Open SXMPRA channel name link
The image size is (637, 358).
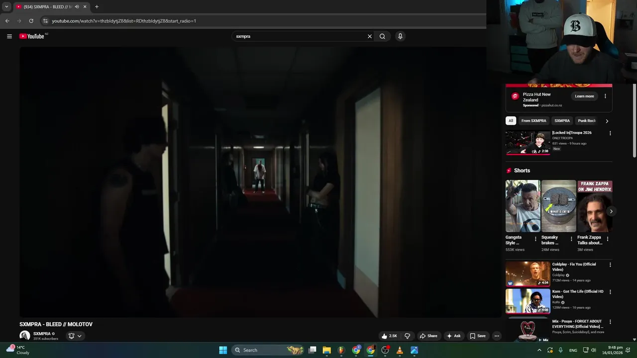[x=42, y=334]
